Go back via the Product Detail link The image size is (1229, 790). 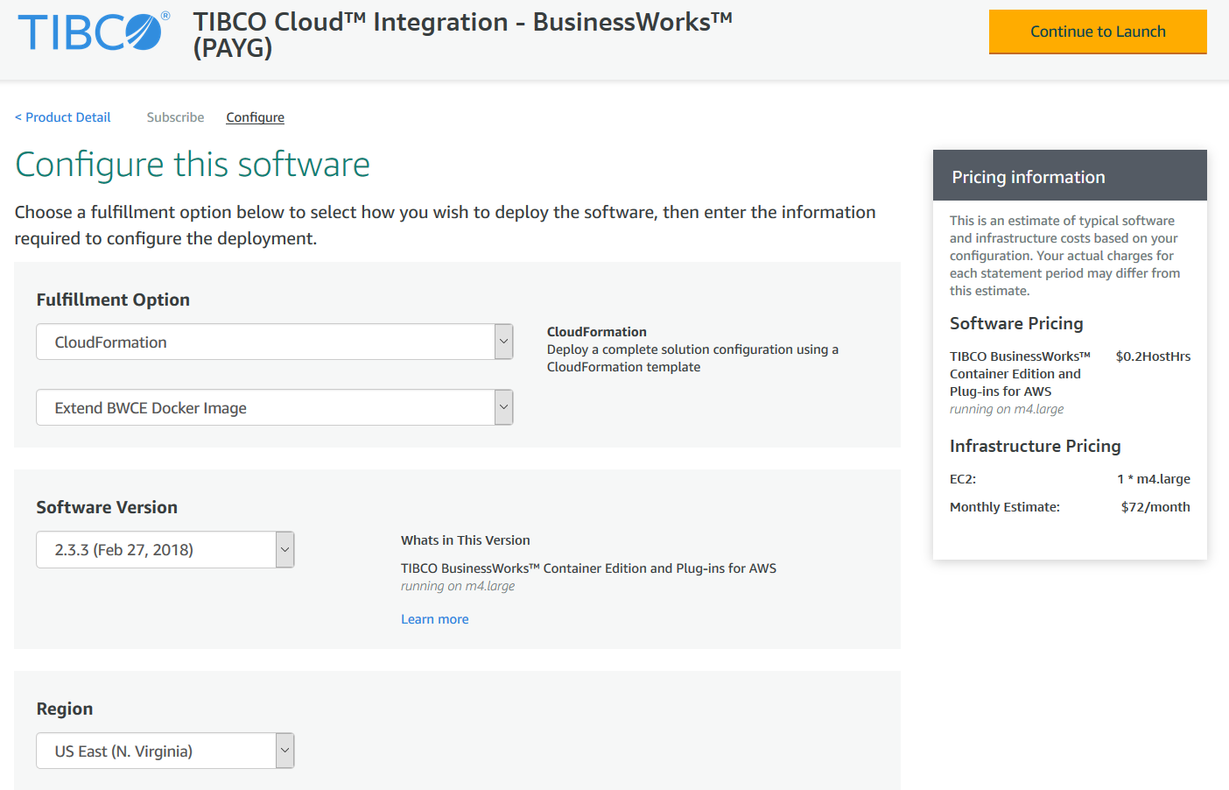[63, 117]
